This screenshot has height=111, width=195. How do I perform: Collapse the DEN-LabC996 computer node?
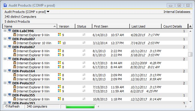click(5, 30)
